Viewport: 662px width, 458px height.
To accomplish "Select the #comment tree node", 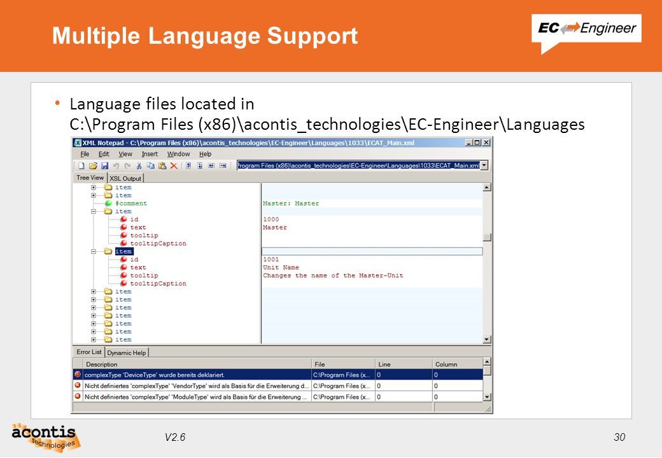I will 131,204.
